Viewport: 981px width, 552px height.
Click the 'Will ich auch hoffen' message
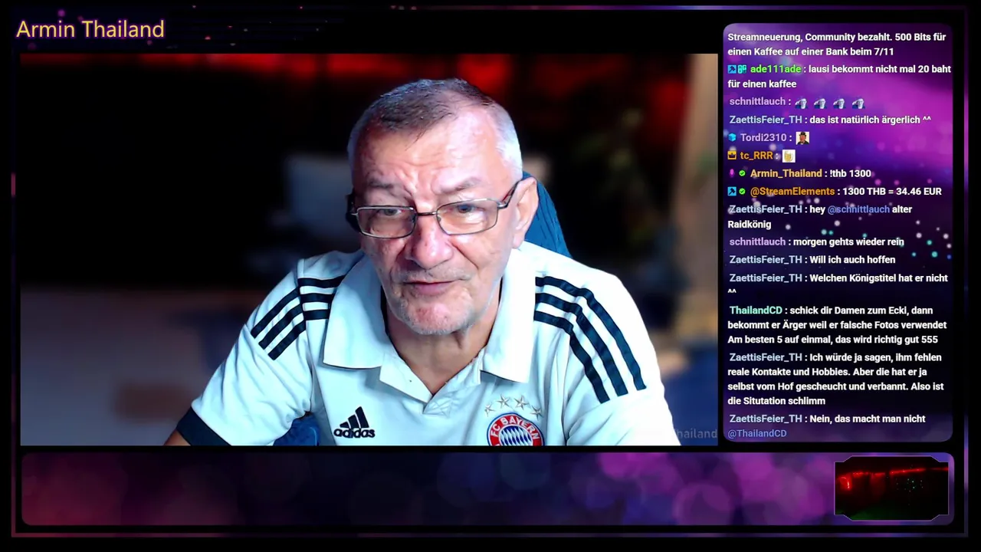pyautogui.click(x=851, y=260)
